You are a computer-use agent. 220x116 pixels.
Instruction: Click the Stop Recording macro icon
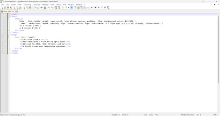(x=99, y=7)
